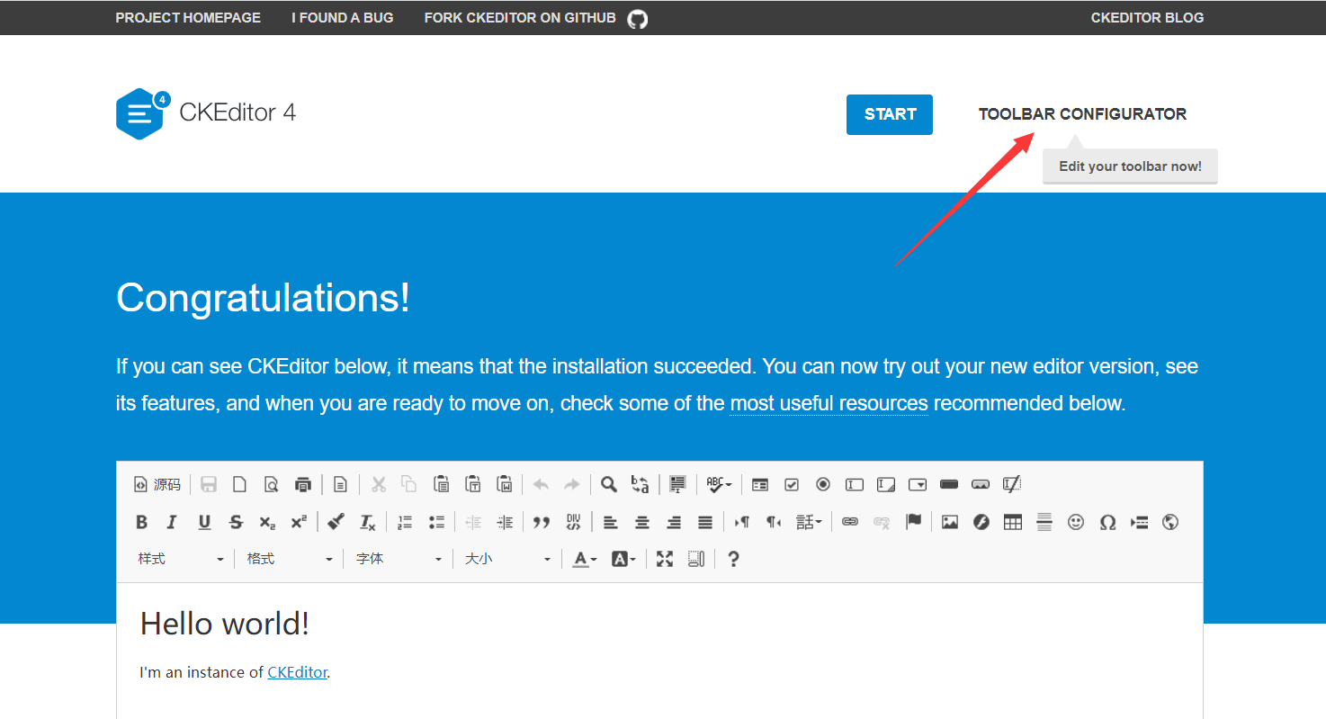Click the Create Div Container icon
This screenshot has height=719, width=1326.
[574, 522]
